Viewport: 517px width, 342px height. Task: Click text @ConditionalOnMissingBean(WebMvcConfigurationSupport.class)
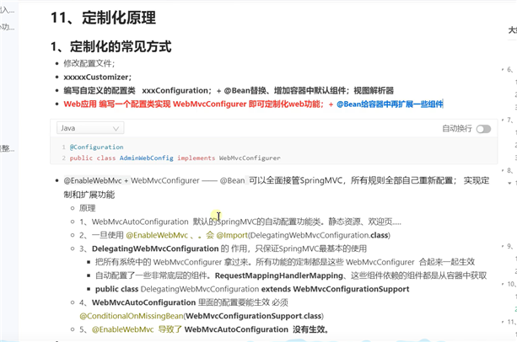(202, 316)
